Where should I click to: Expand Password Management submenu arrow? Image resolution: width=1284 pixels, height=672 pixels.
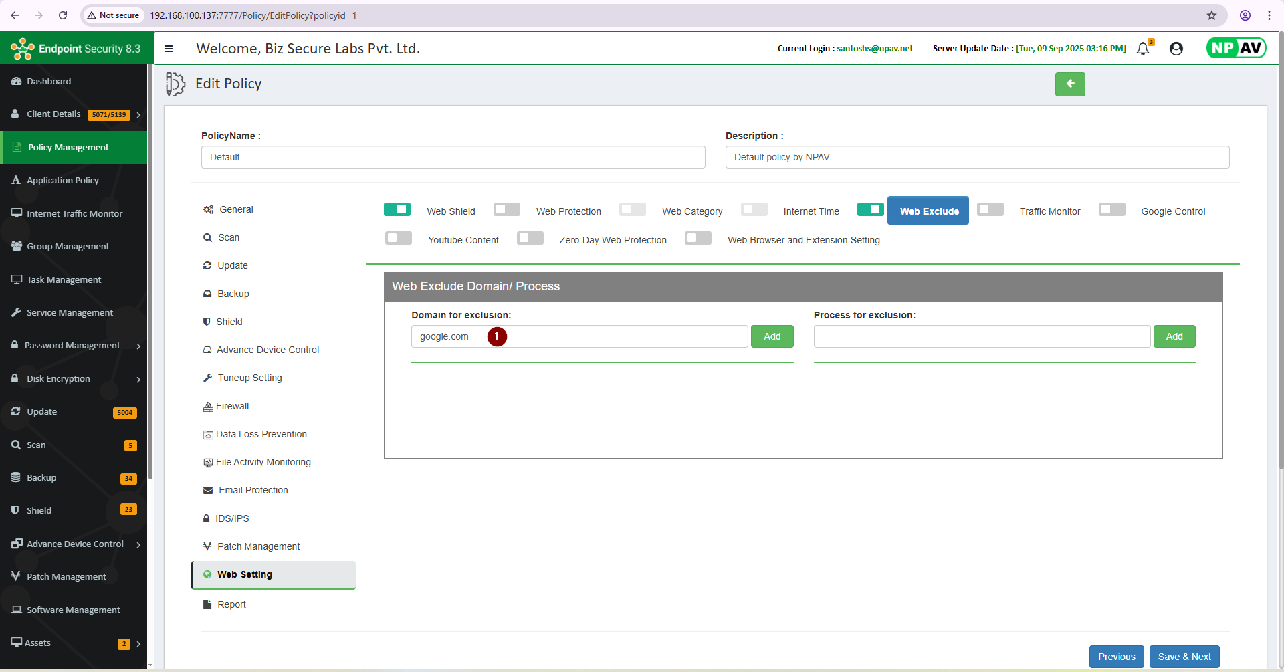138,346
